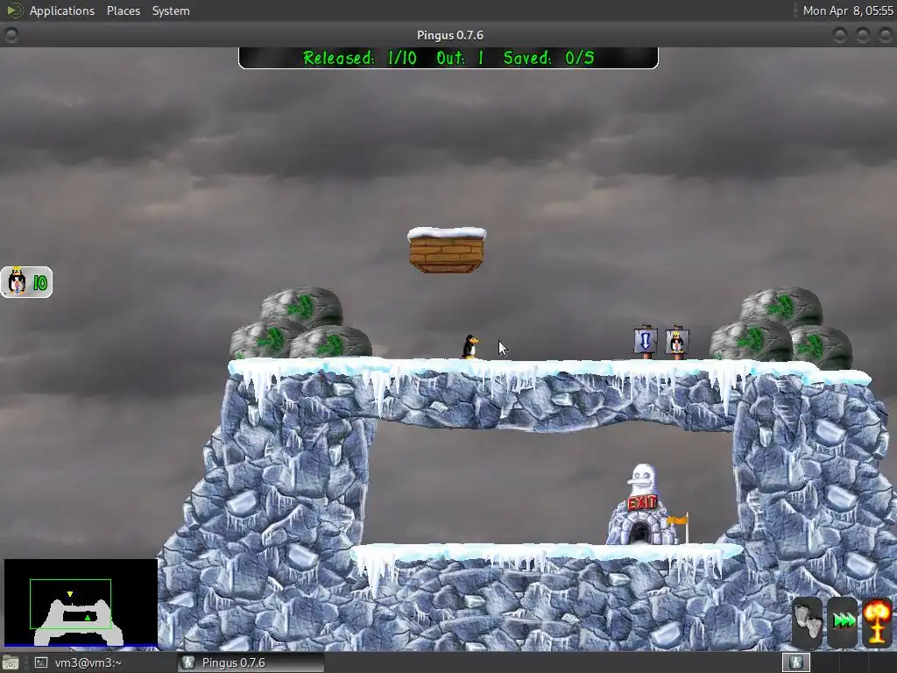Click the pause button with two faces

pyautogui.click(x=807, y=621)
